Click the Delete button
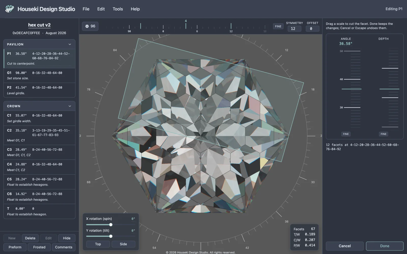The image size is (407, 254). (30, 238)
